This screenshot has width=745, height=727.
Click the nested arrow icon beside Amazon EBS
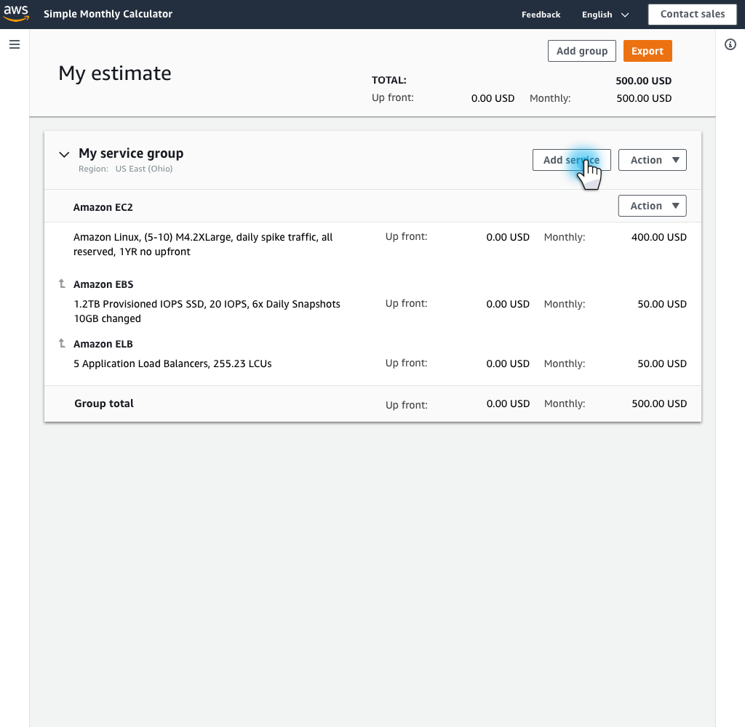(x=63, y=284)
